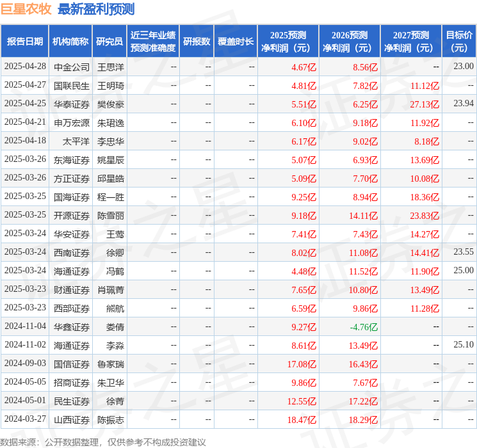
Task: Click the 覆盖时长 column header
Action: tap(236, 42)
